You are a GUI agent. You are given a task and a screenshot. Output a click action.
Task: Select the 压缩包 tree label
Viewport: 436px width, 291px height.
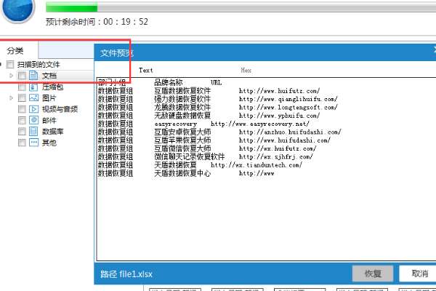click(53, 87)
